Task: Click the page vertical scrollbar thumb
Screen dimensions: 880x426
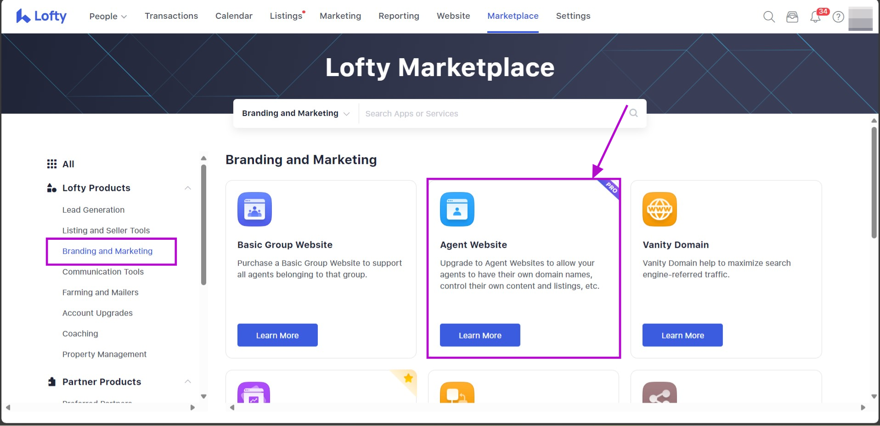Action: tap(874, 183)
